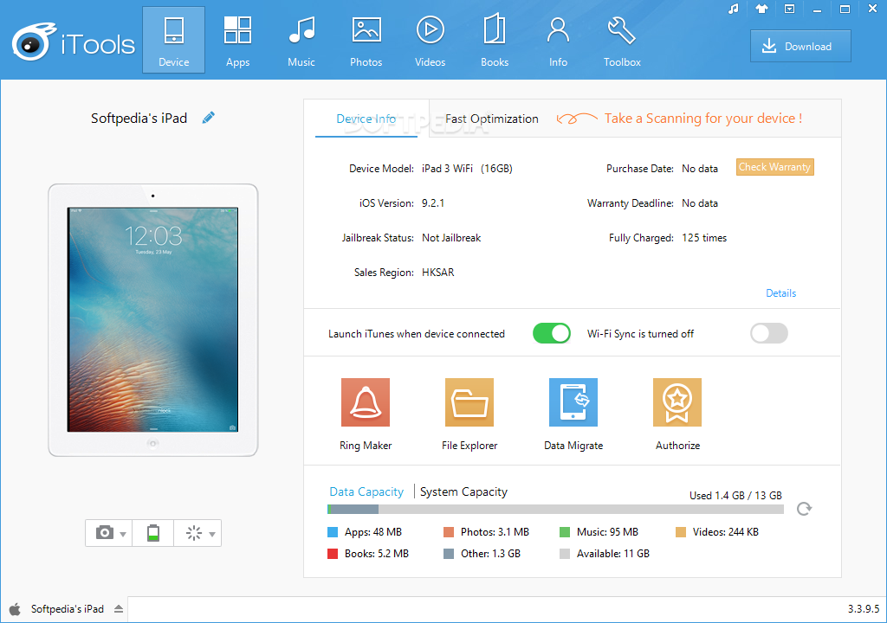This screenshot has width=887, height=623.
Task: Launch the File Explorer tool
Action: (469, 402)
